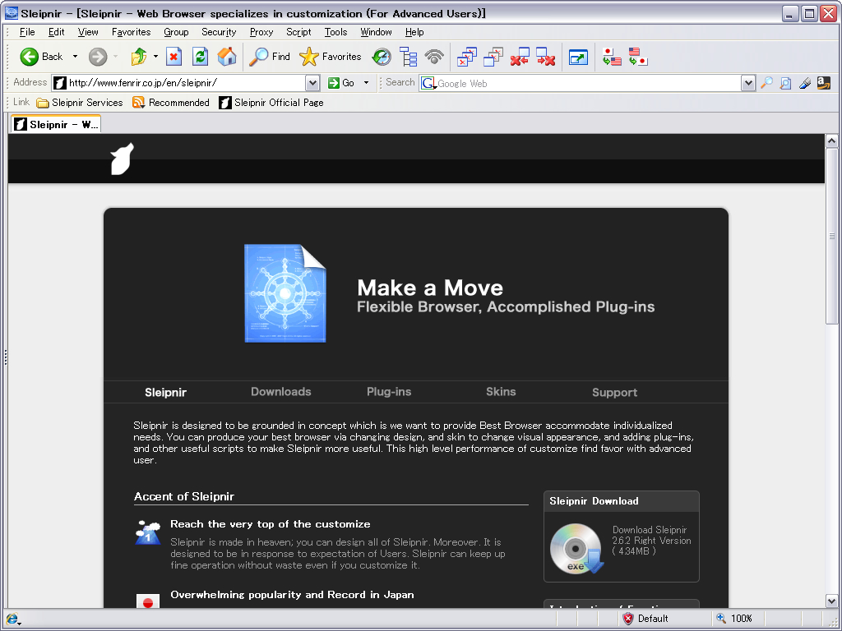The height and width of the screenshot is (631, 842).
Task: Click the tree-structure panel icon
Action: 409,57
